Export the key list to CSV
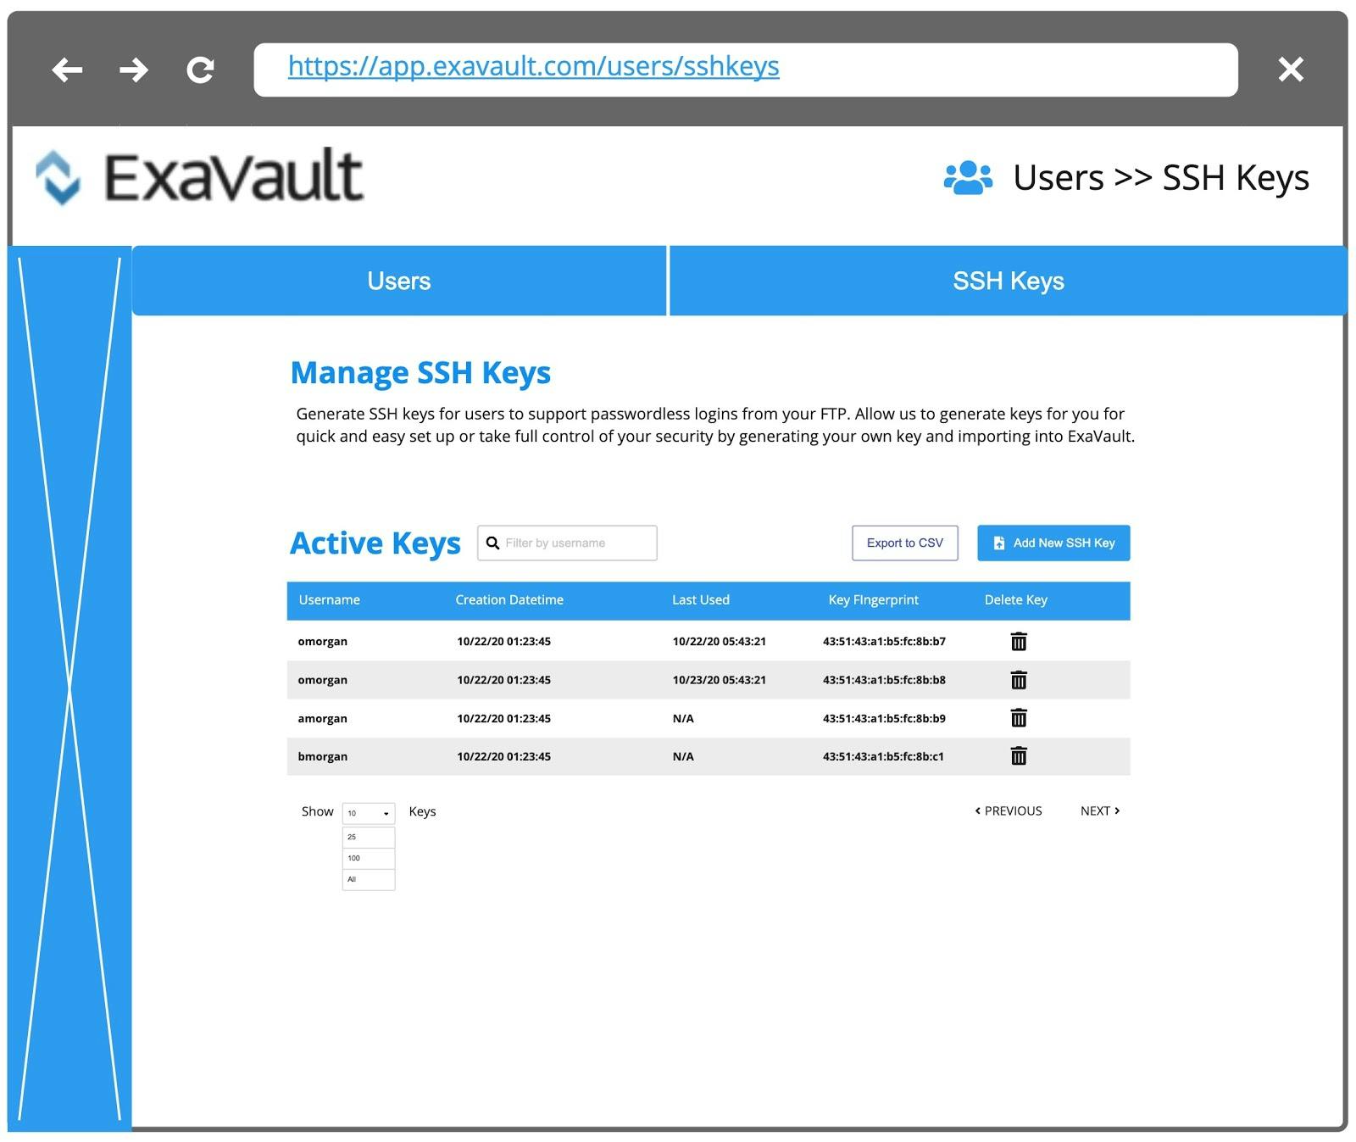The height and width of the screenshot is (1142, 1356). (x=905, y=543)
